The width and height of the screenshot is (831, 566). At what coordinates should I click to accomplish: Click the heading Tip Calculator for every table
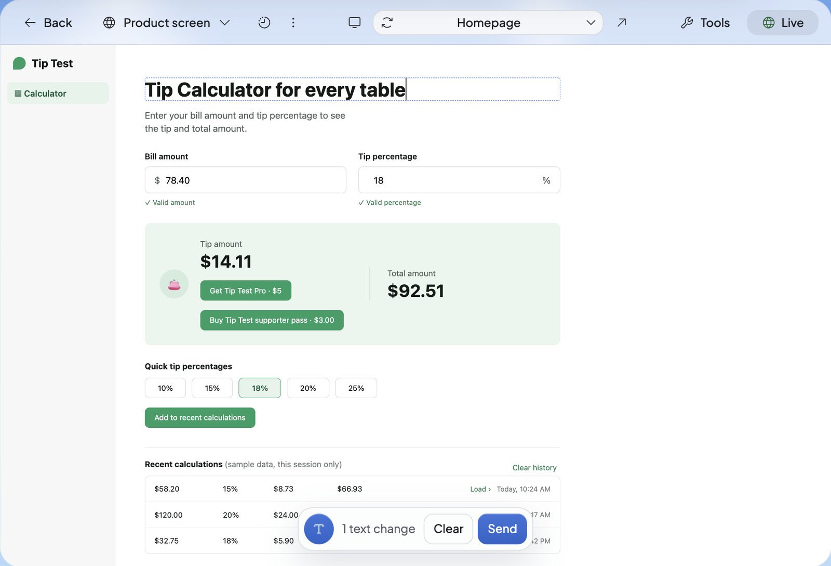[x=275, y=90]
